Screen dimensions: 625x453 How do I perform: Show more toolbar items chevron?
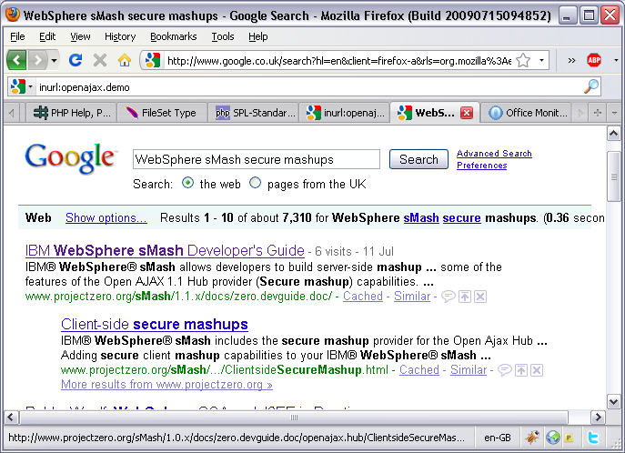571,61
